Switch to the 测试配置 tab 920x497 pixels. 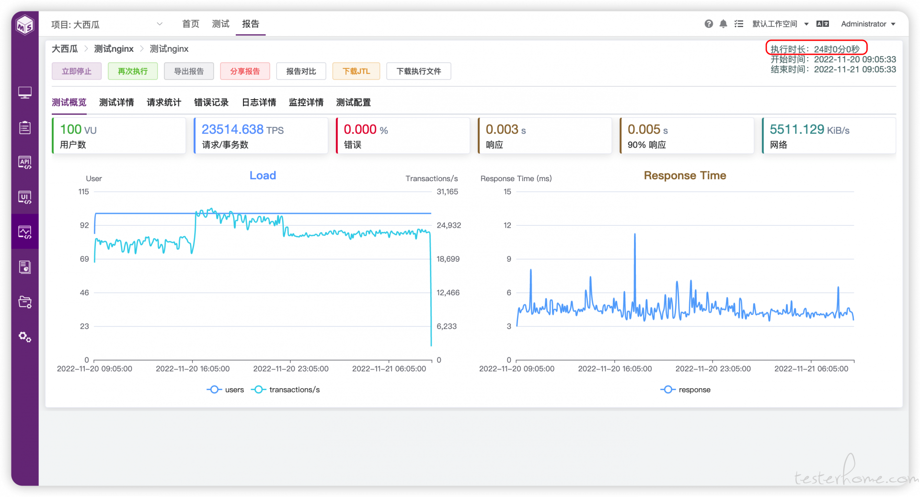(354, 102)
